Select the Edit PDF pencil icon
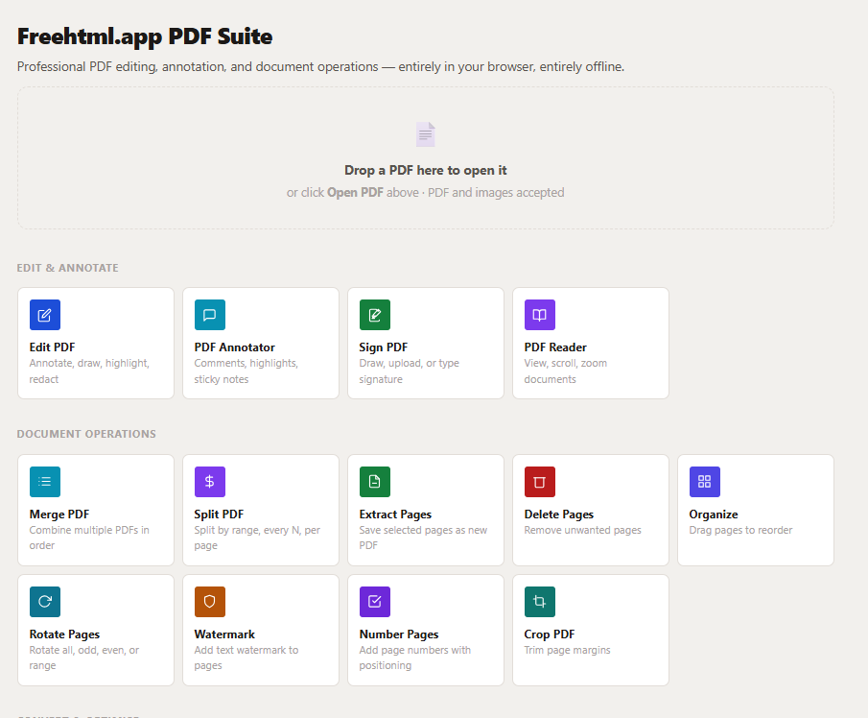 click(x=44, y=314)
